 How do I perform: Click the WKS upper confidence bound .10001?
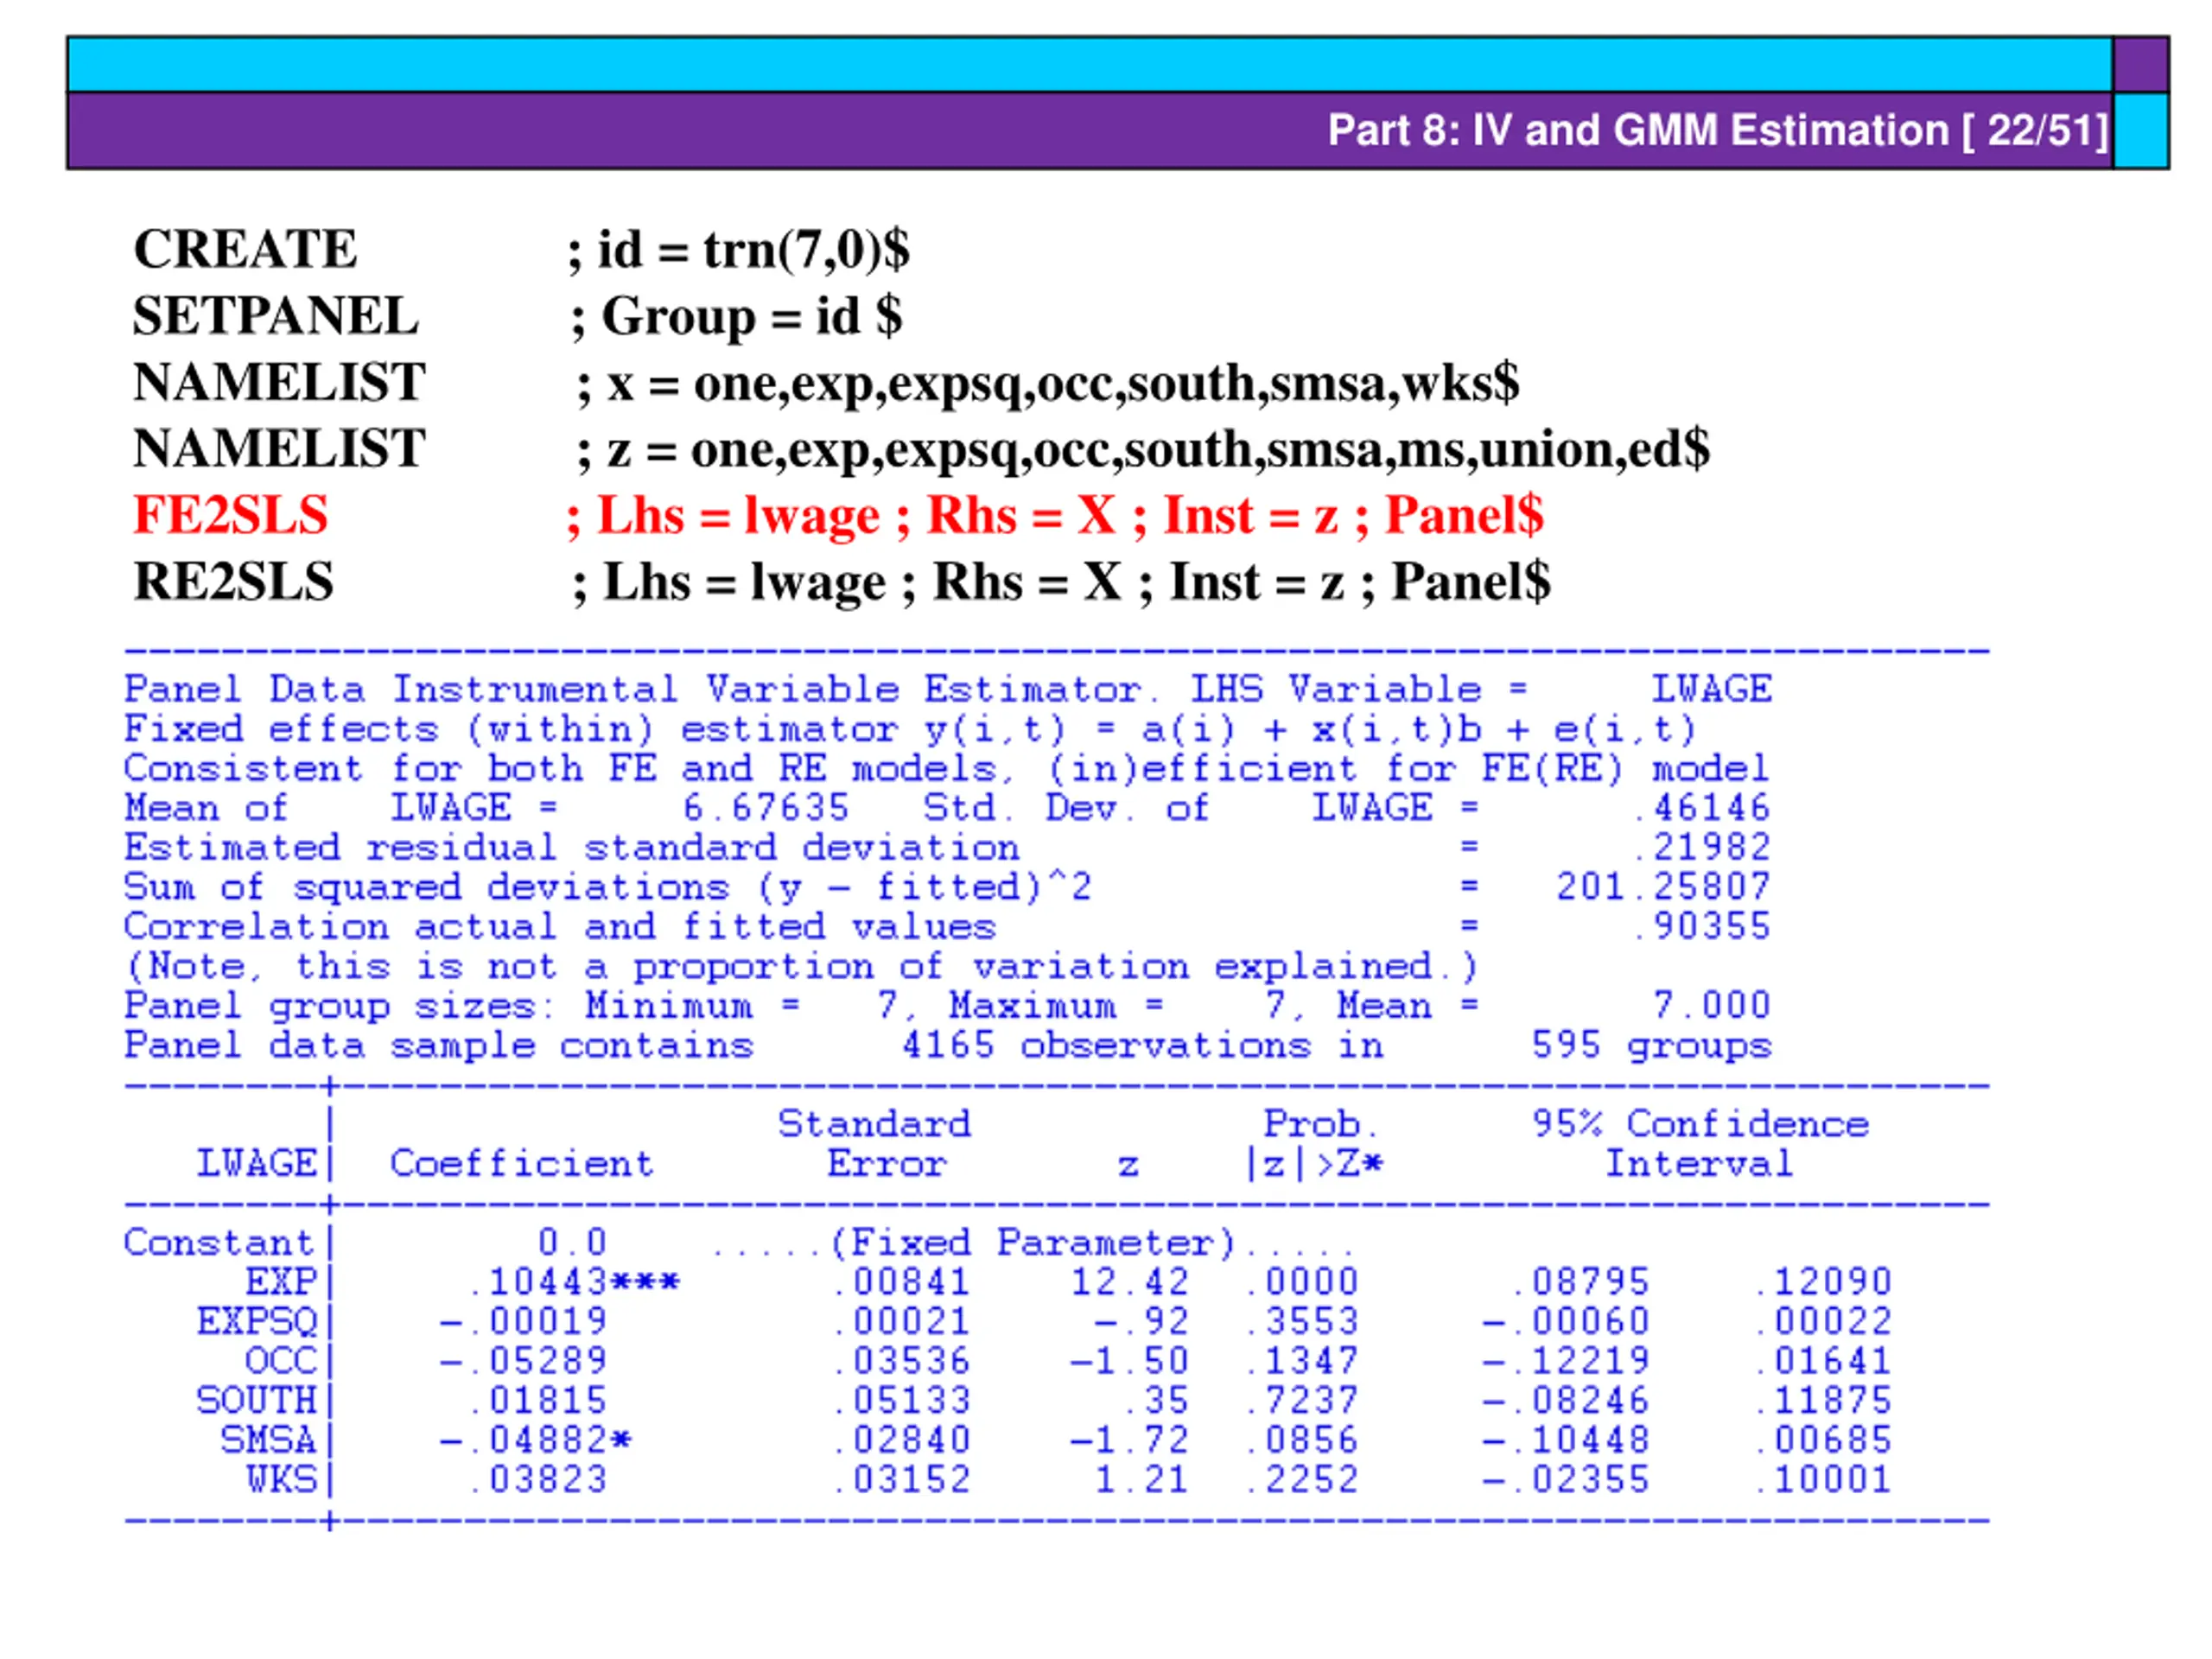pos(1824,1480)
